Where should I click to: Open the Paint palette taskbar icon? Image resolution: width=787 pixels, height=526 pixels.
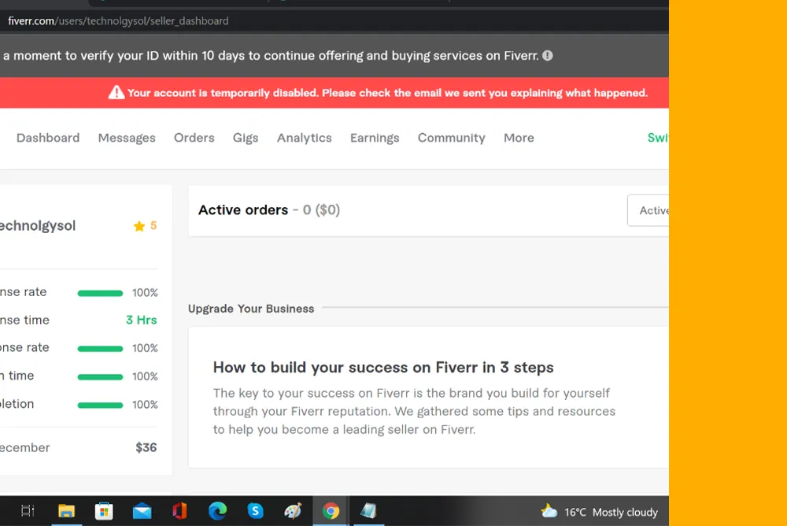[x=293, y=511]
